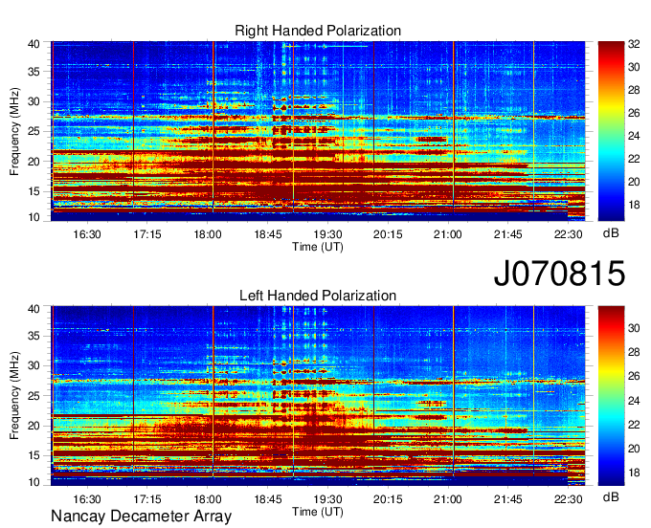The image size is (651, 528).
Task: Click the 19:30 tick on bottom time axis
Action: (x=327, y=499)
